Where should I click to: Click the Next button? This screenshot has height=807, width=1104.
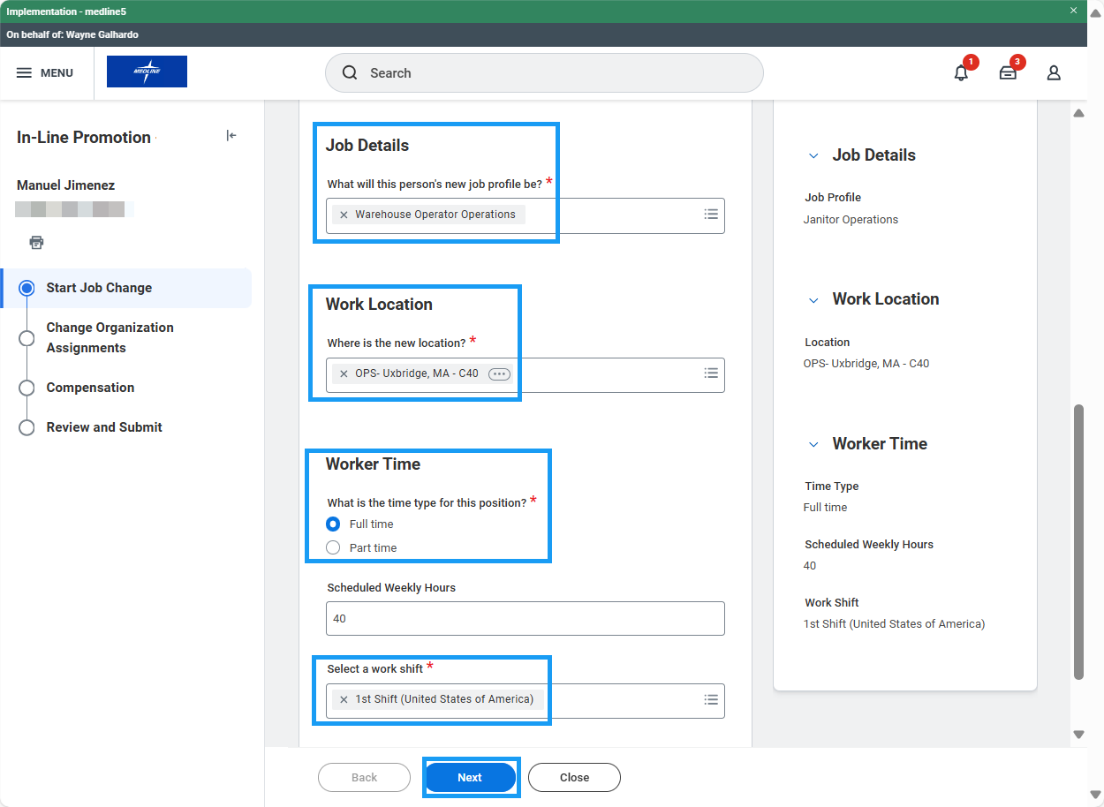point(470,778)
